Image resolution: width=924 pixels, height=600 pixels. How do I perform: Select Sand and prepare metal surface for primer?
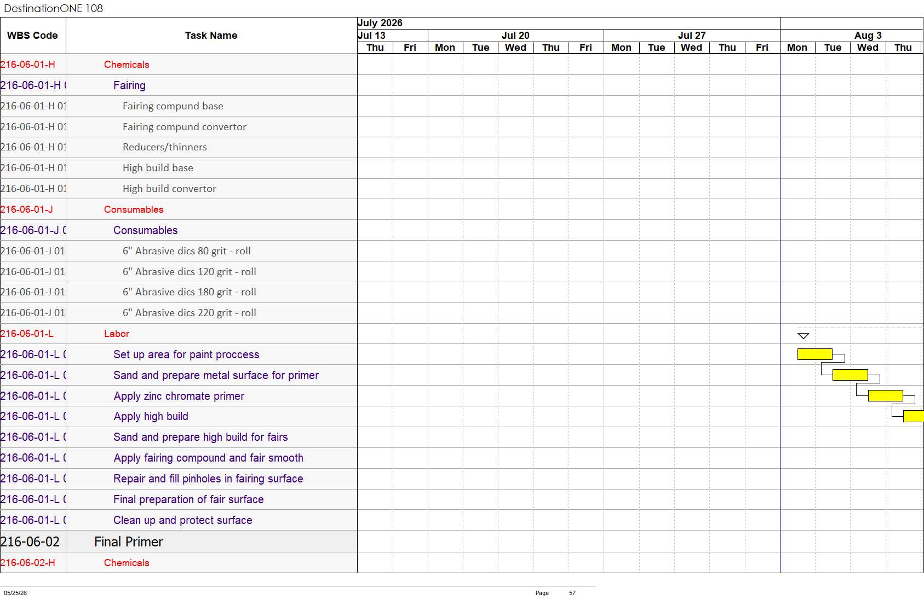[x=216, y=375]
